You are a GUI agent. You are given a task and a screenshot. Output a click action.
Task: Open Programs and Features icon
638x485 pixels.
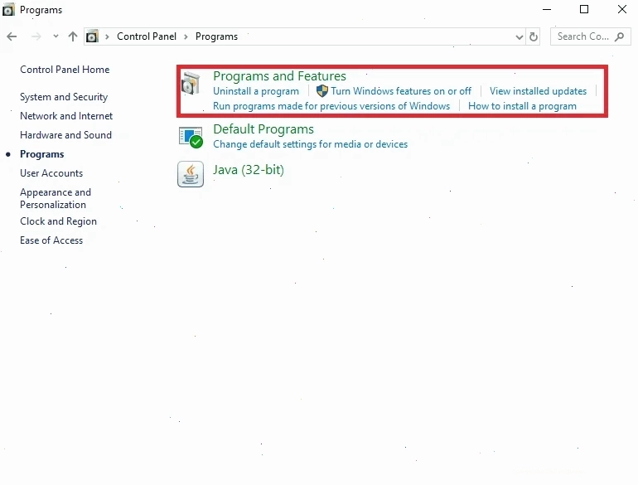click(191, 83)
